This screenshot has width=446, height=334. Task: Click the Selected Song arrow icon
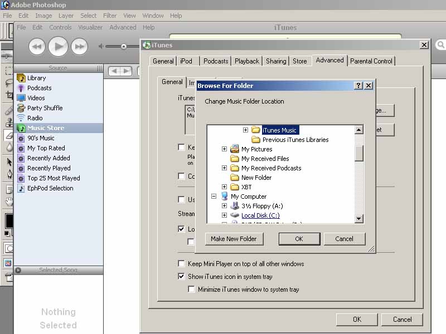click(x=18, y=270)
